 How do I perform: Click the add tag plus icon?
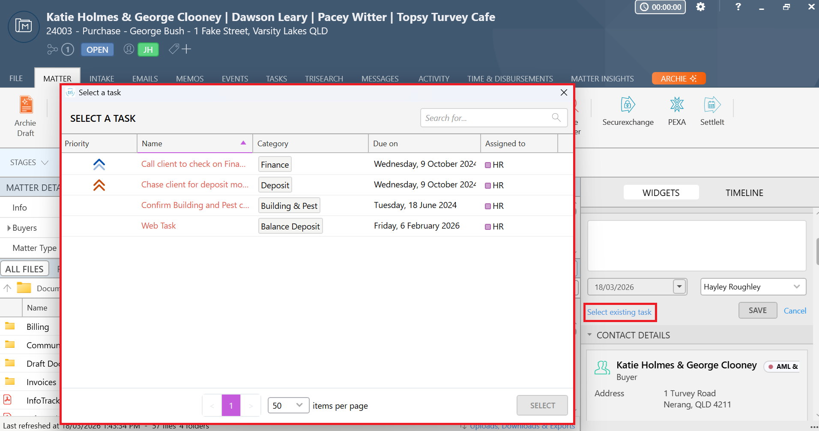click(x=186, y=49)
